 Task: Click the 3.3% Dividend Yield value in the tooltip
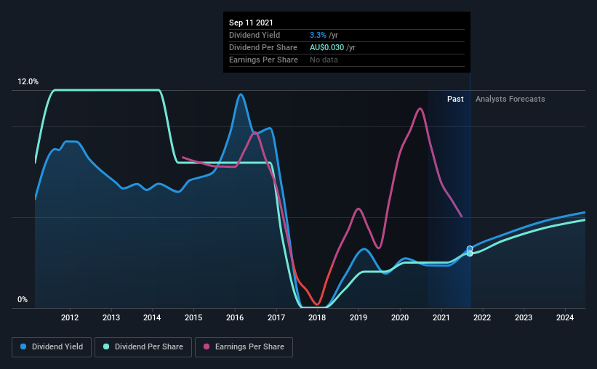tap(318, 35)
